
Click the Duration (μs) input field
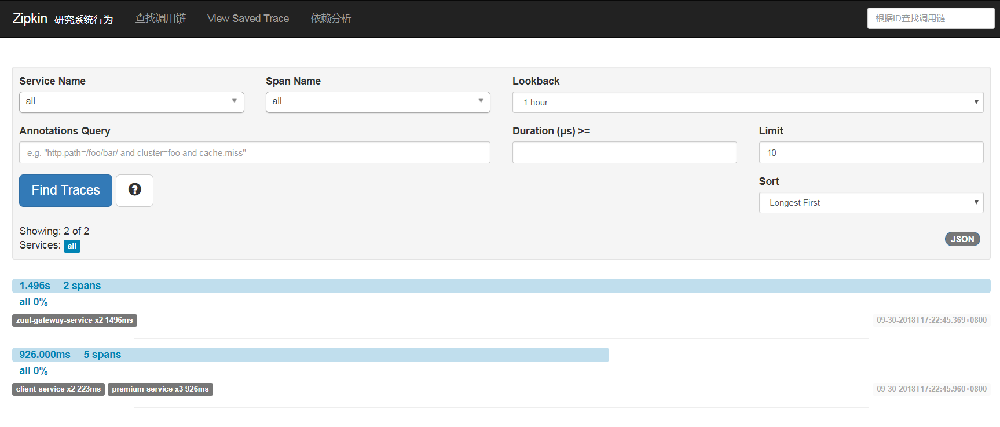point(624,153)
